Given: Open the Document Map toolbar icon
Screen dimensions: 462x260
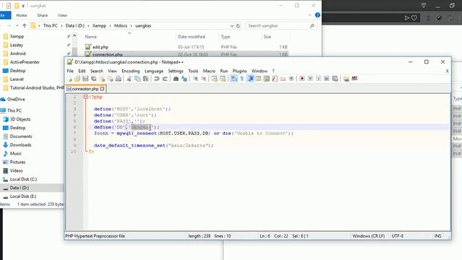Looking at the screenshot, I should (266, 79).
